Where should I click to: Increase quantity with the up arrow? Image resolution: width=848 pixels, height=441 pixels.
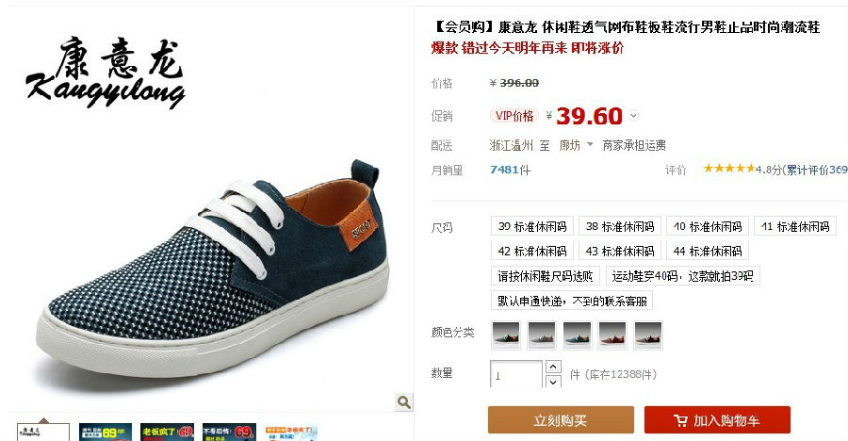pos(553,367)
